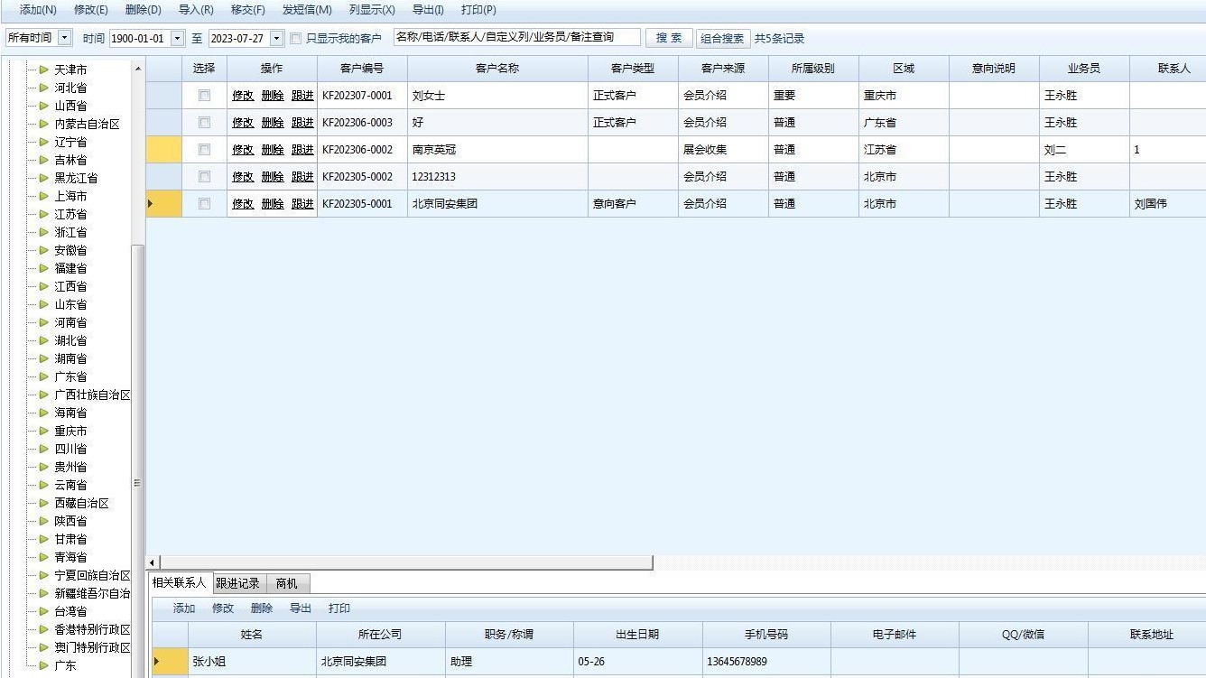Click the tree scrollbar up arrow
1206x678 pixels.
(138, 69)
